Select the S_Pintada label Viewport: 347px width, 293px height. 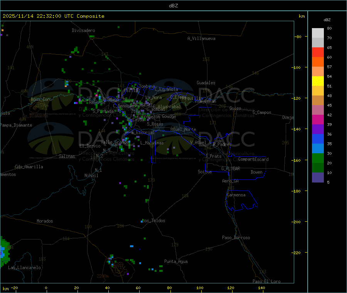tap(103, 111)
